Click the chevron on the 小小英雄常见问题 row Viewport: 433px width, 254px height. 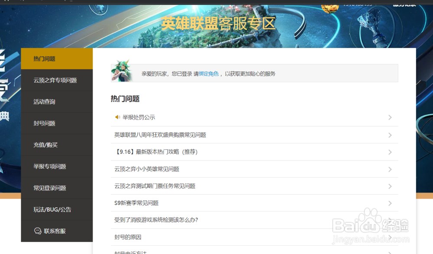coord(390,169)
